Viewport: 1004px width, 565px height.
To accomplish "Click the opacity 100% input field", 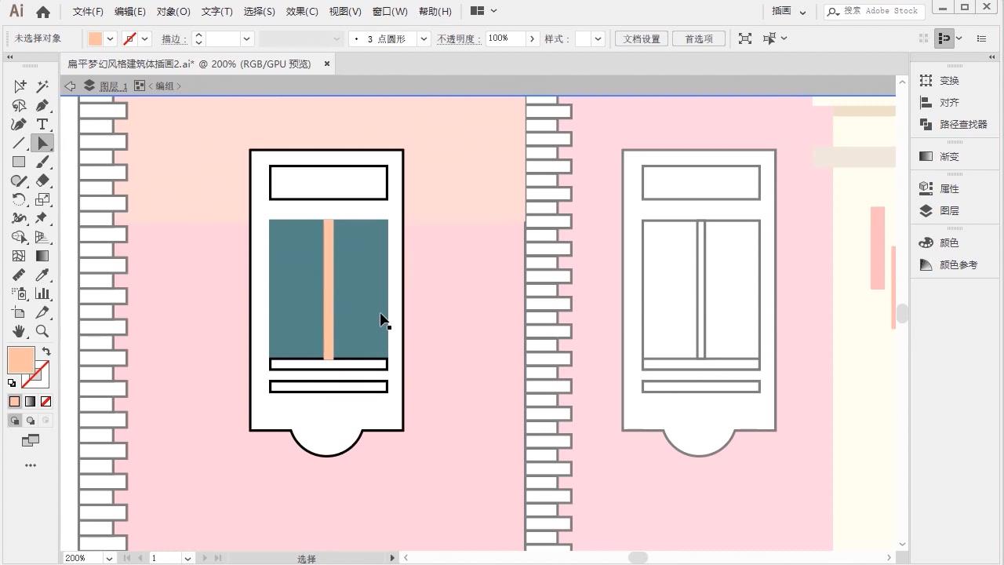I will coord(505,38).
